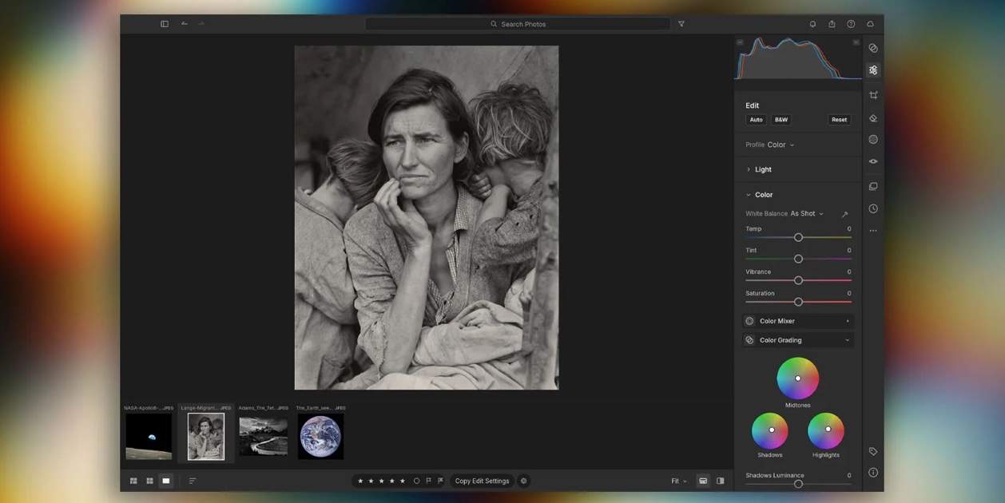The image size is (1005, 503).
Task: Select the Crop tool icon
Action: tap(873, 95)
